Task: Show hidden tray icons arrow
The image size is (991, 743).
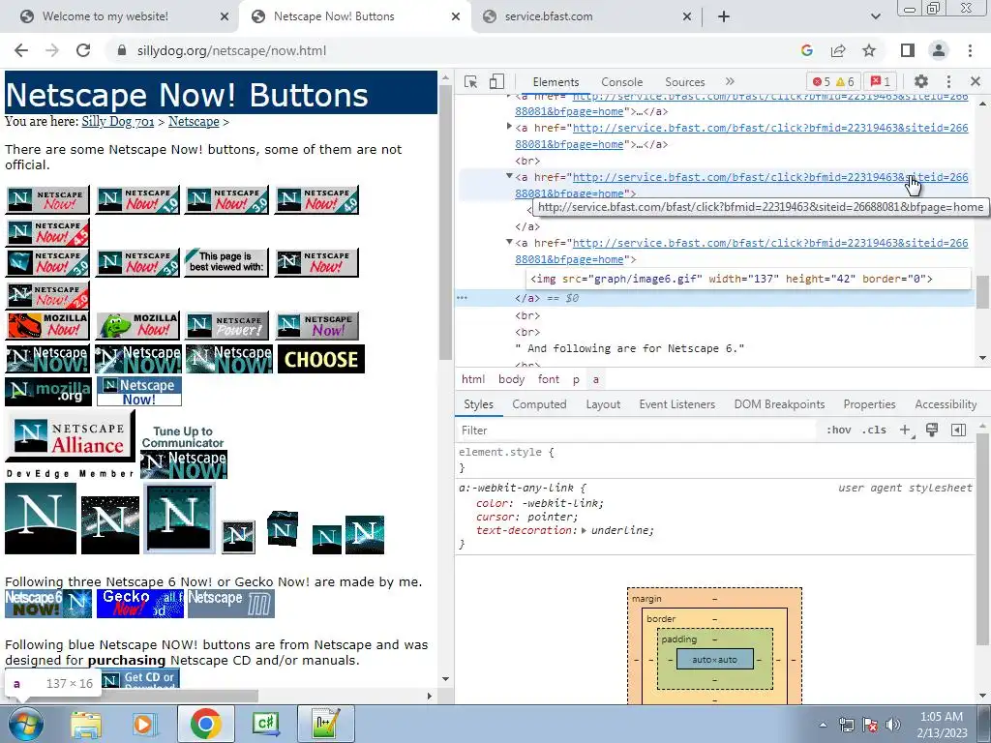Action: (823, 725)
